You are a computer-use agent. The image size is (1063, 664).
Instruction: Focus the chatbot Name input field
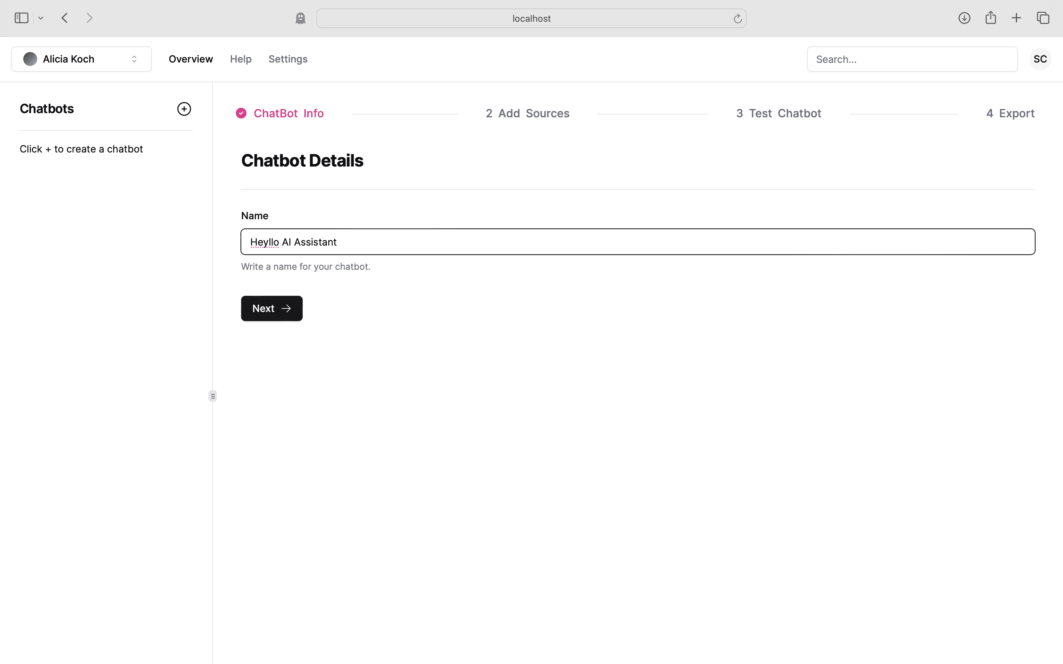click(638, 242)
